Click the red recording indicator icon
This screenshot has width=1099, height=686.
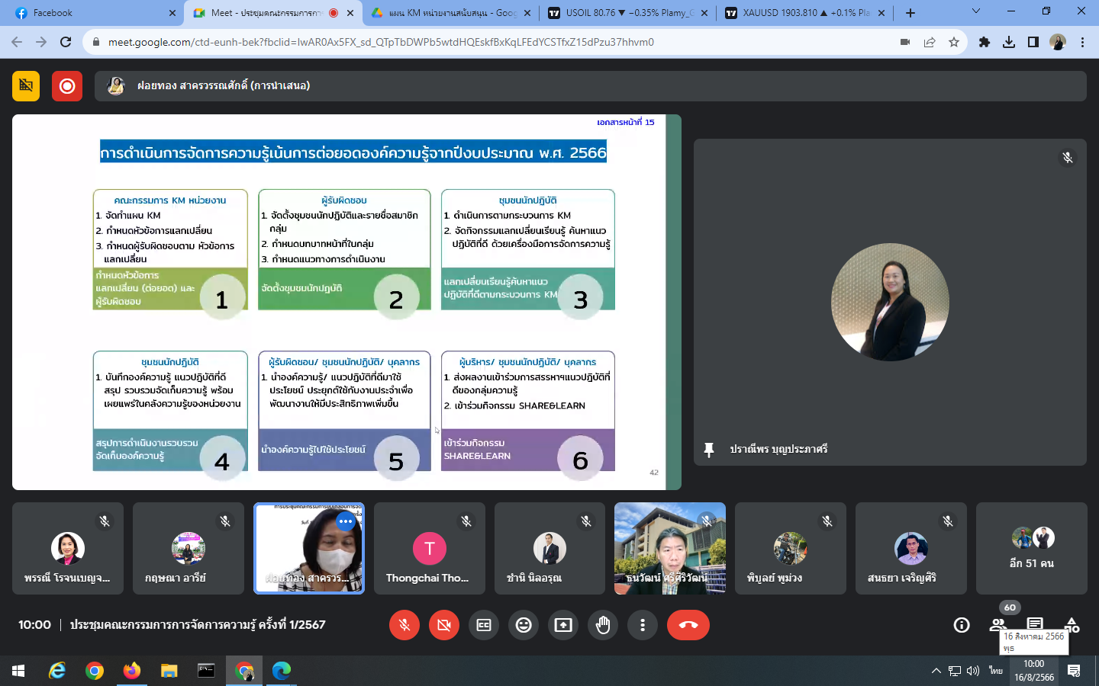point(67,86)
